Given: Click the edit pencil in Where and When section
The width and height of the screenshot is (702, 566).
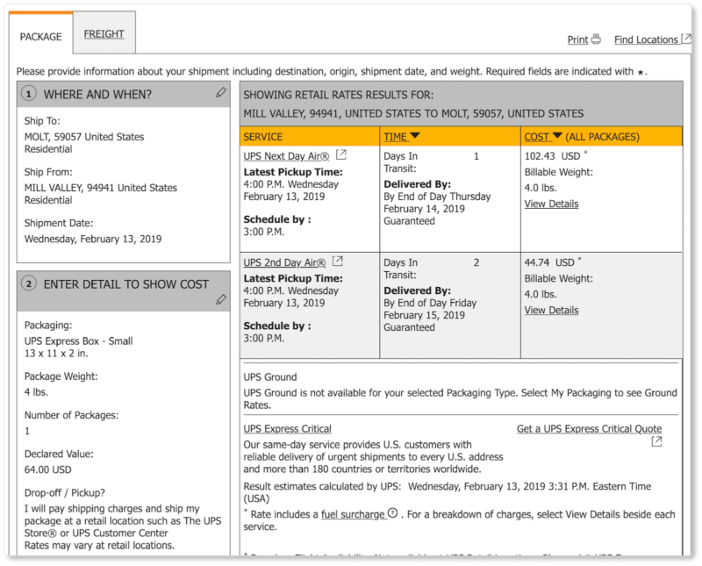Looking at the screenshot, I should coord(221,93).
